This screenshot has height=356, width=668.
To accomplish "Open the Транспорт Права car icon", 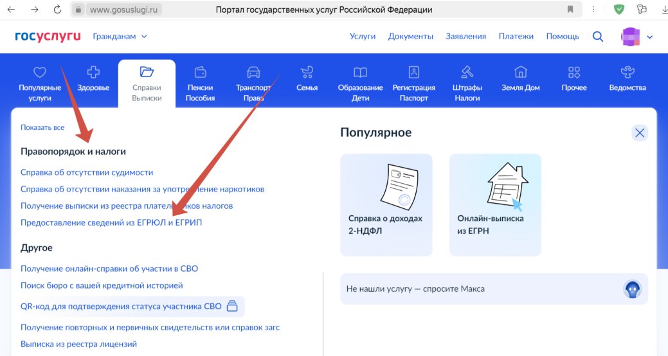I will point(253,73).
